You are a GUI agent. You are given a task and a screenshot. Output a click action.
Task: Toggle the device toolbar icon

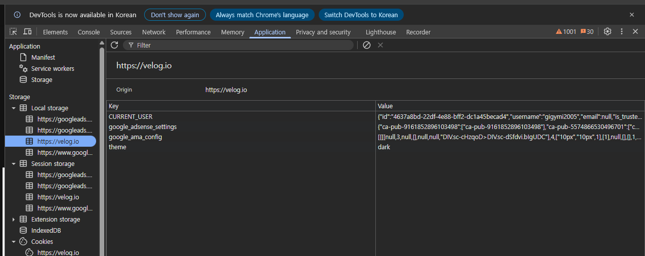(27, 31)
